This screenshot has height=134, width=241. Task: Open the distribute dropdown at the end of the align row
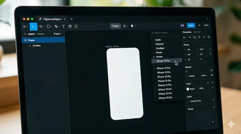point(209,37)
